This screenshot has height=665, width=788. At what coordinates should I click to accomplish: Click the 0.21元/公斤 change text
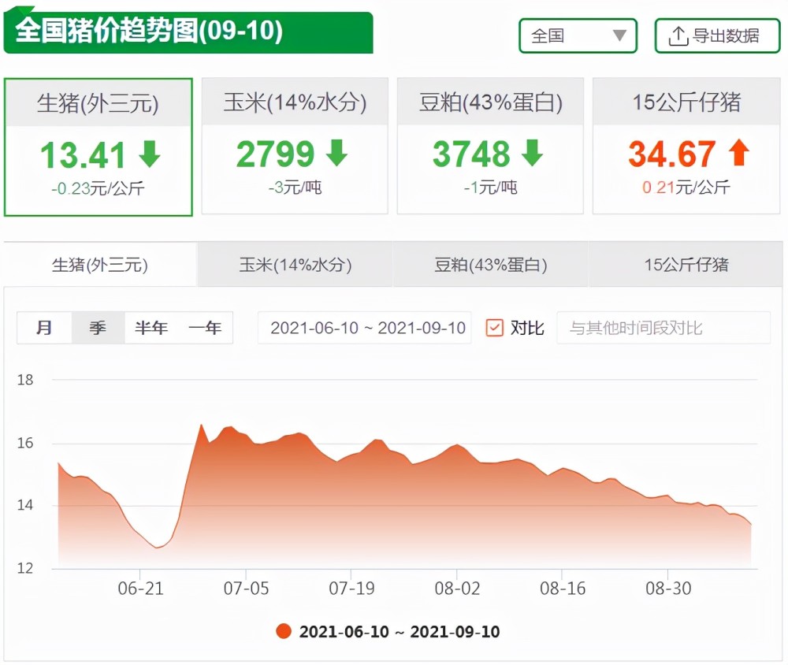click(x=686, y=188)
